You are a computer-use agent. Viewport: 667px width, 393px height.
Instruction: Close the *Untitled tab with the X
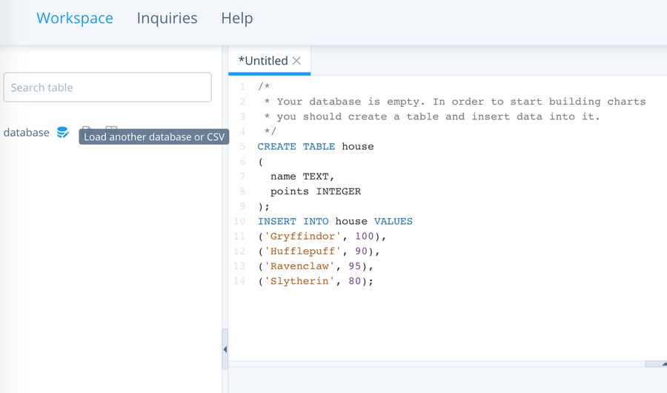tap(296, 61)
